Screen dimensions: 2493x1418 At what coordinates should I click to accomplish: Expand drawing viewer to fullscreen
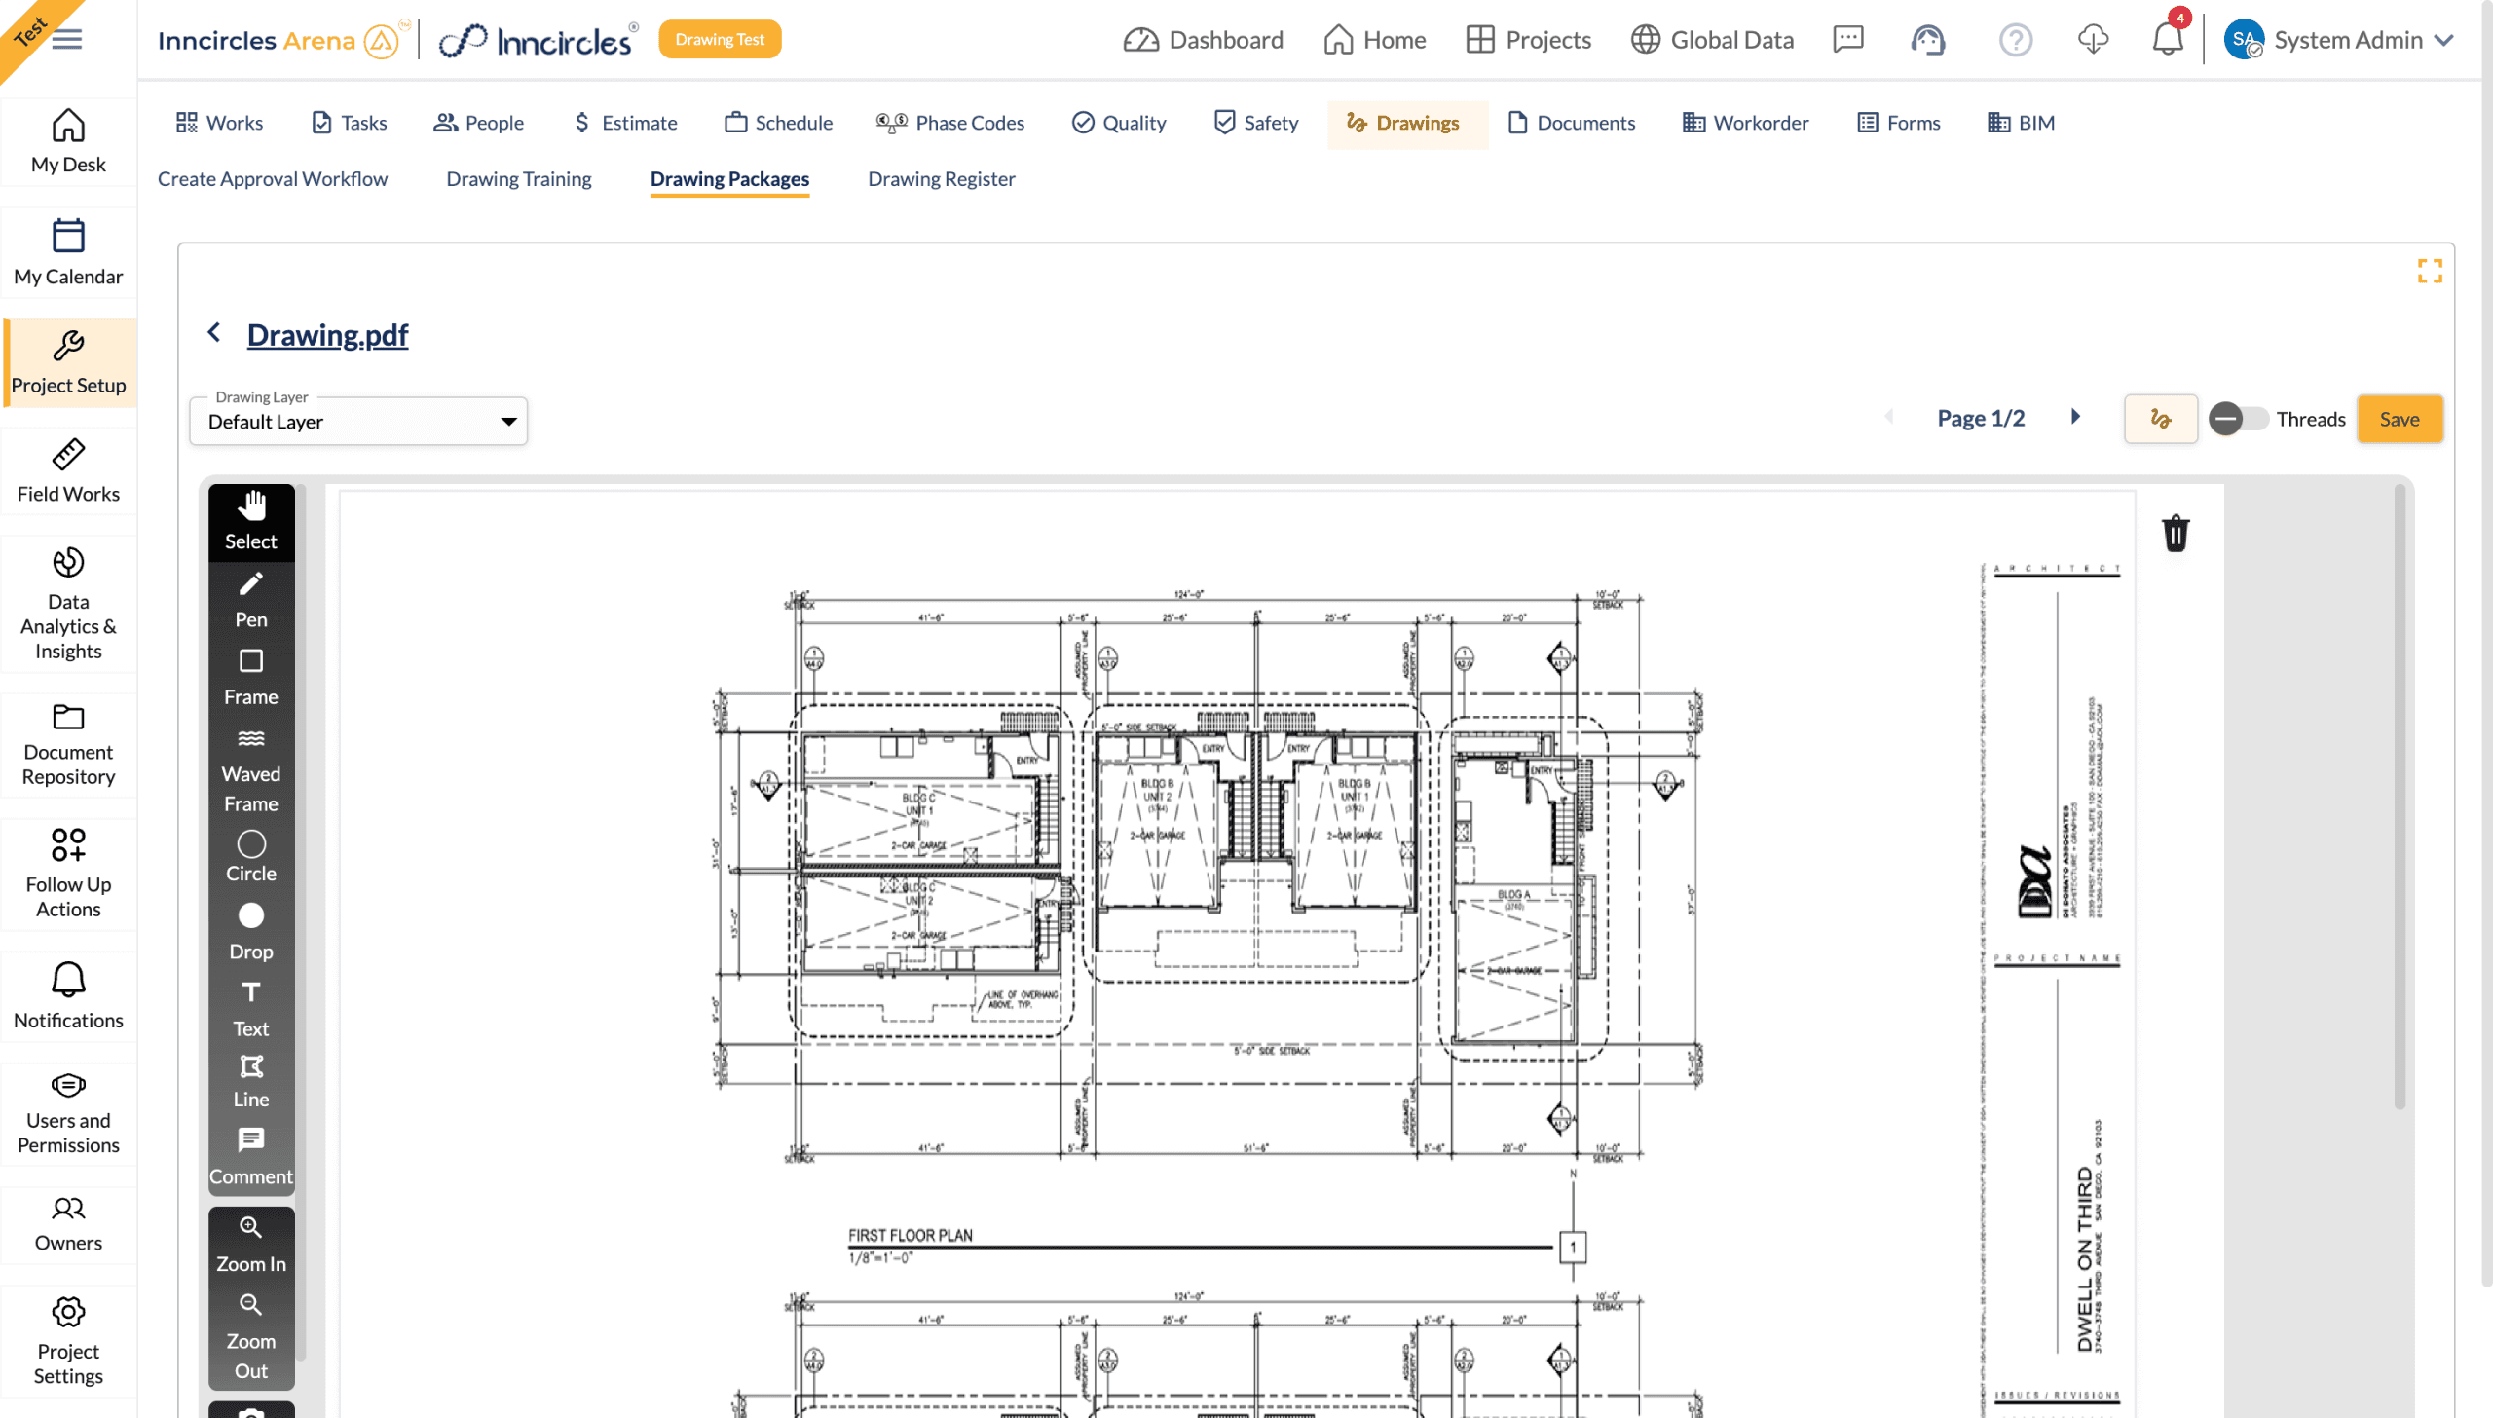(x=2429, y=271)
